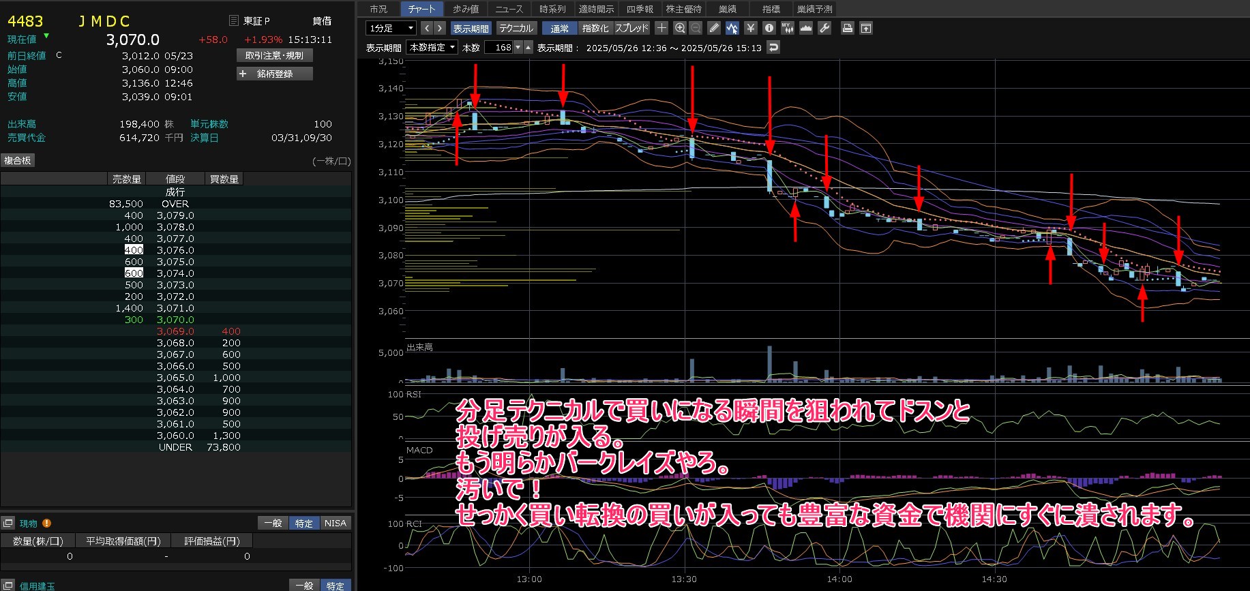Screen dimensions: 1250x591
Task: Zoom out the chart with magnifier minus
Action: (696, 28)
